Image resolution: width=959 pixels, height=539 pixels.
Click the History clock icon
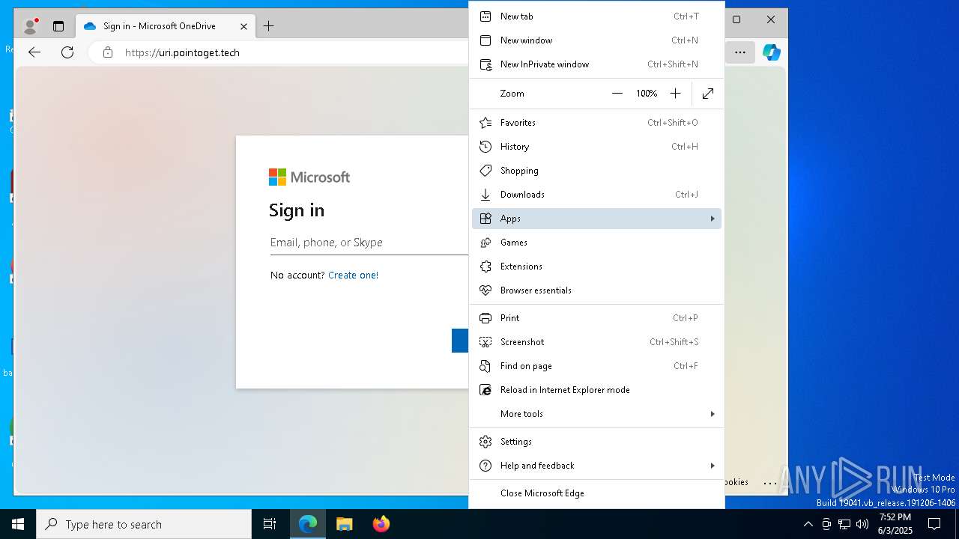click(485, 147)
